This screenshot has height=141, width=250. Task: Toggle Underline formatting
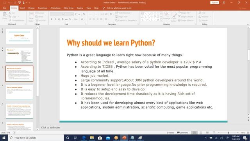click(59, 19)
